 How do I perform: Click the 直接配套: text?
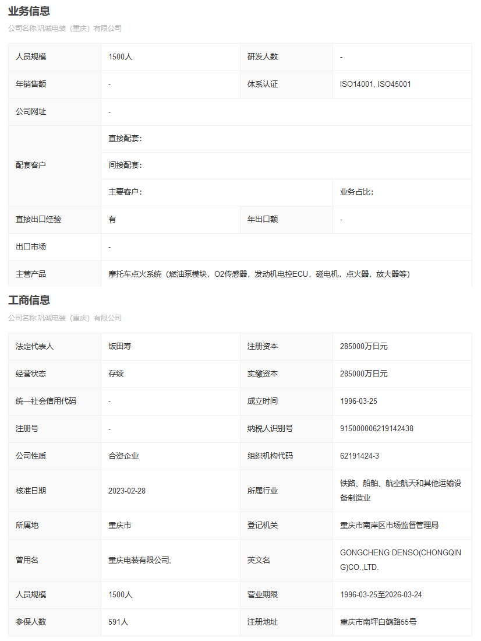coord(125,139)
